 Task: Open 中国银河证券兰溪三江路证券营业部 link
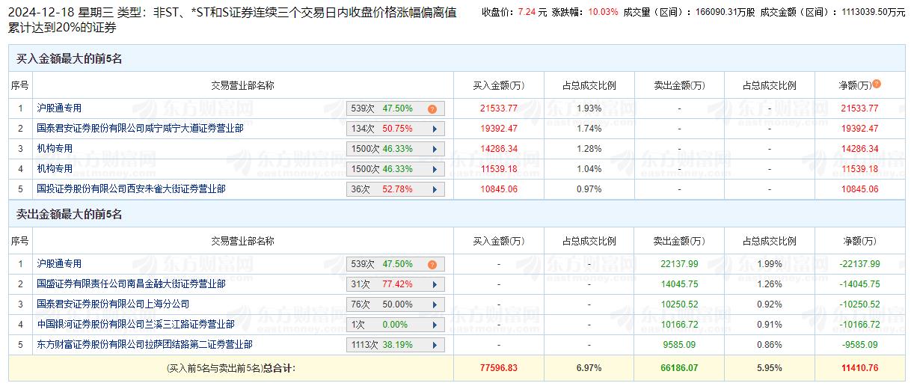[135, 325]
